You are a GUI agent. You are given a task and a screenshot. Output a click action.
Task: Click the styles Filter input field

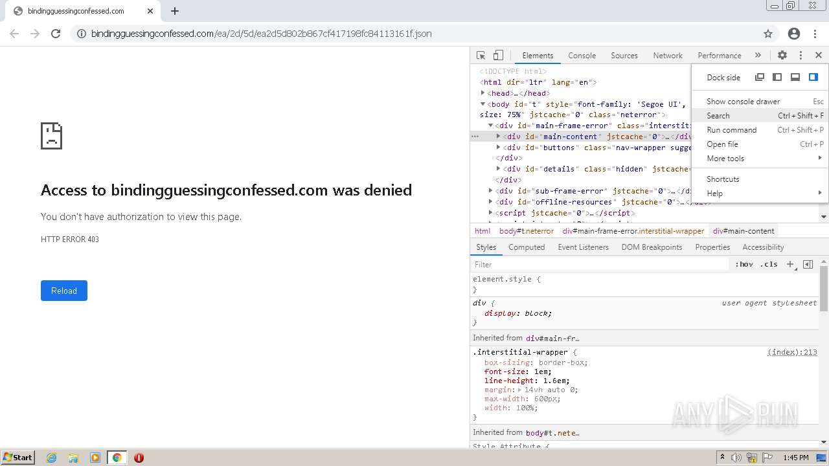click(x=600, y=264)
